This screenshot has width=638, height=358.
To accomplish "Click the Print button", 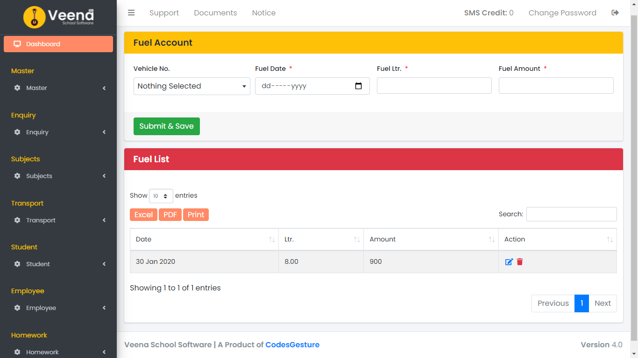I will pos(196,214).
